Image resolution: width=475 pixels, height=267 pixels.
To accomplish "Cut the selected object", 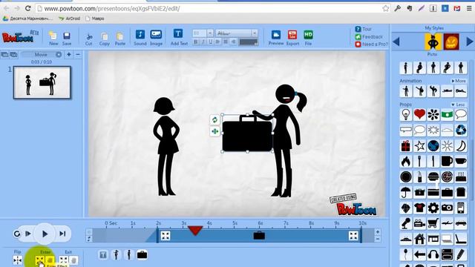I will tap(89, 39).
